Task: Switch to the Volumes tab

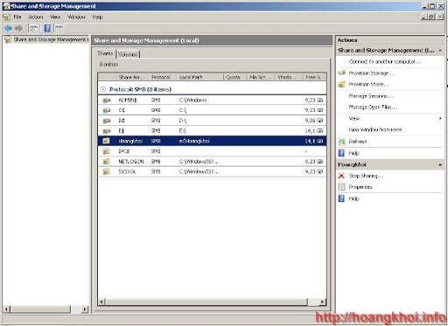Action: [x=128, y=54]
